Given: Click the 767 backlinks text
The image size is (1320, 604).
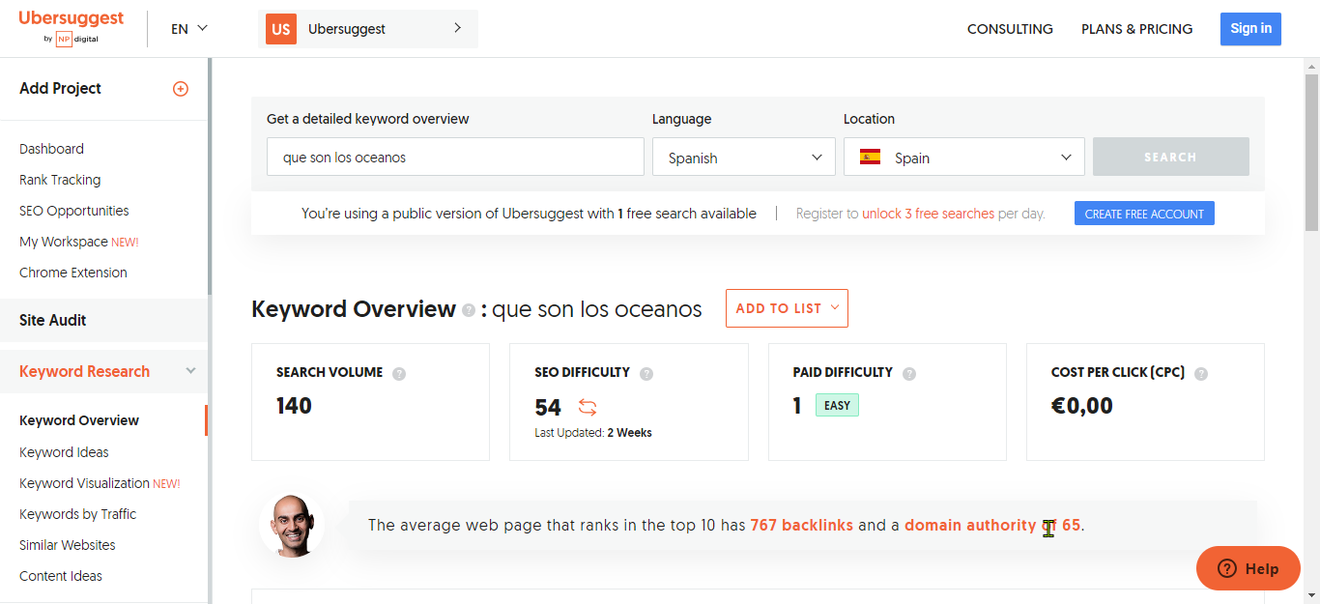Looking at the screenshot, I should (x=802, y=526).
